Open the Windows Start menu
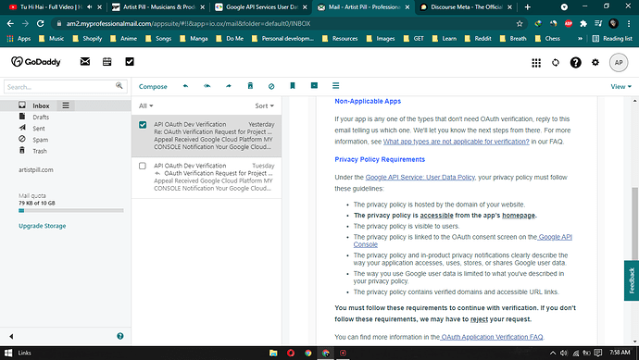The width and height of the screenshot is (639, 360). click(7, 354)
